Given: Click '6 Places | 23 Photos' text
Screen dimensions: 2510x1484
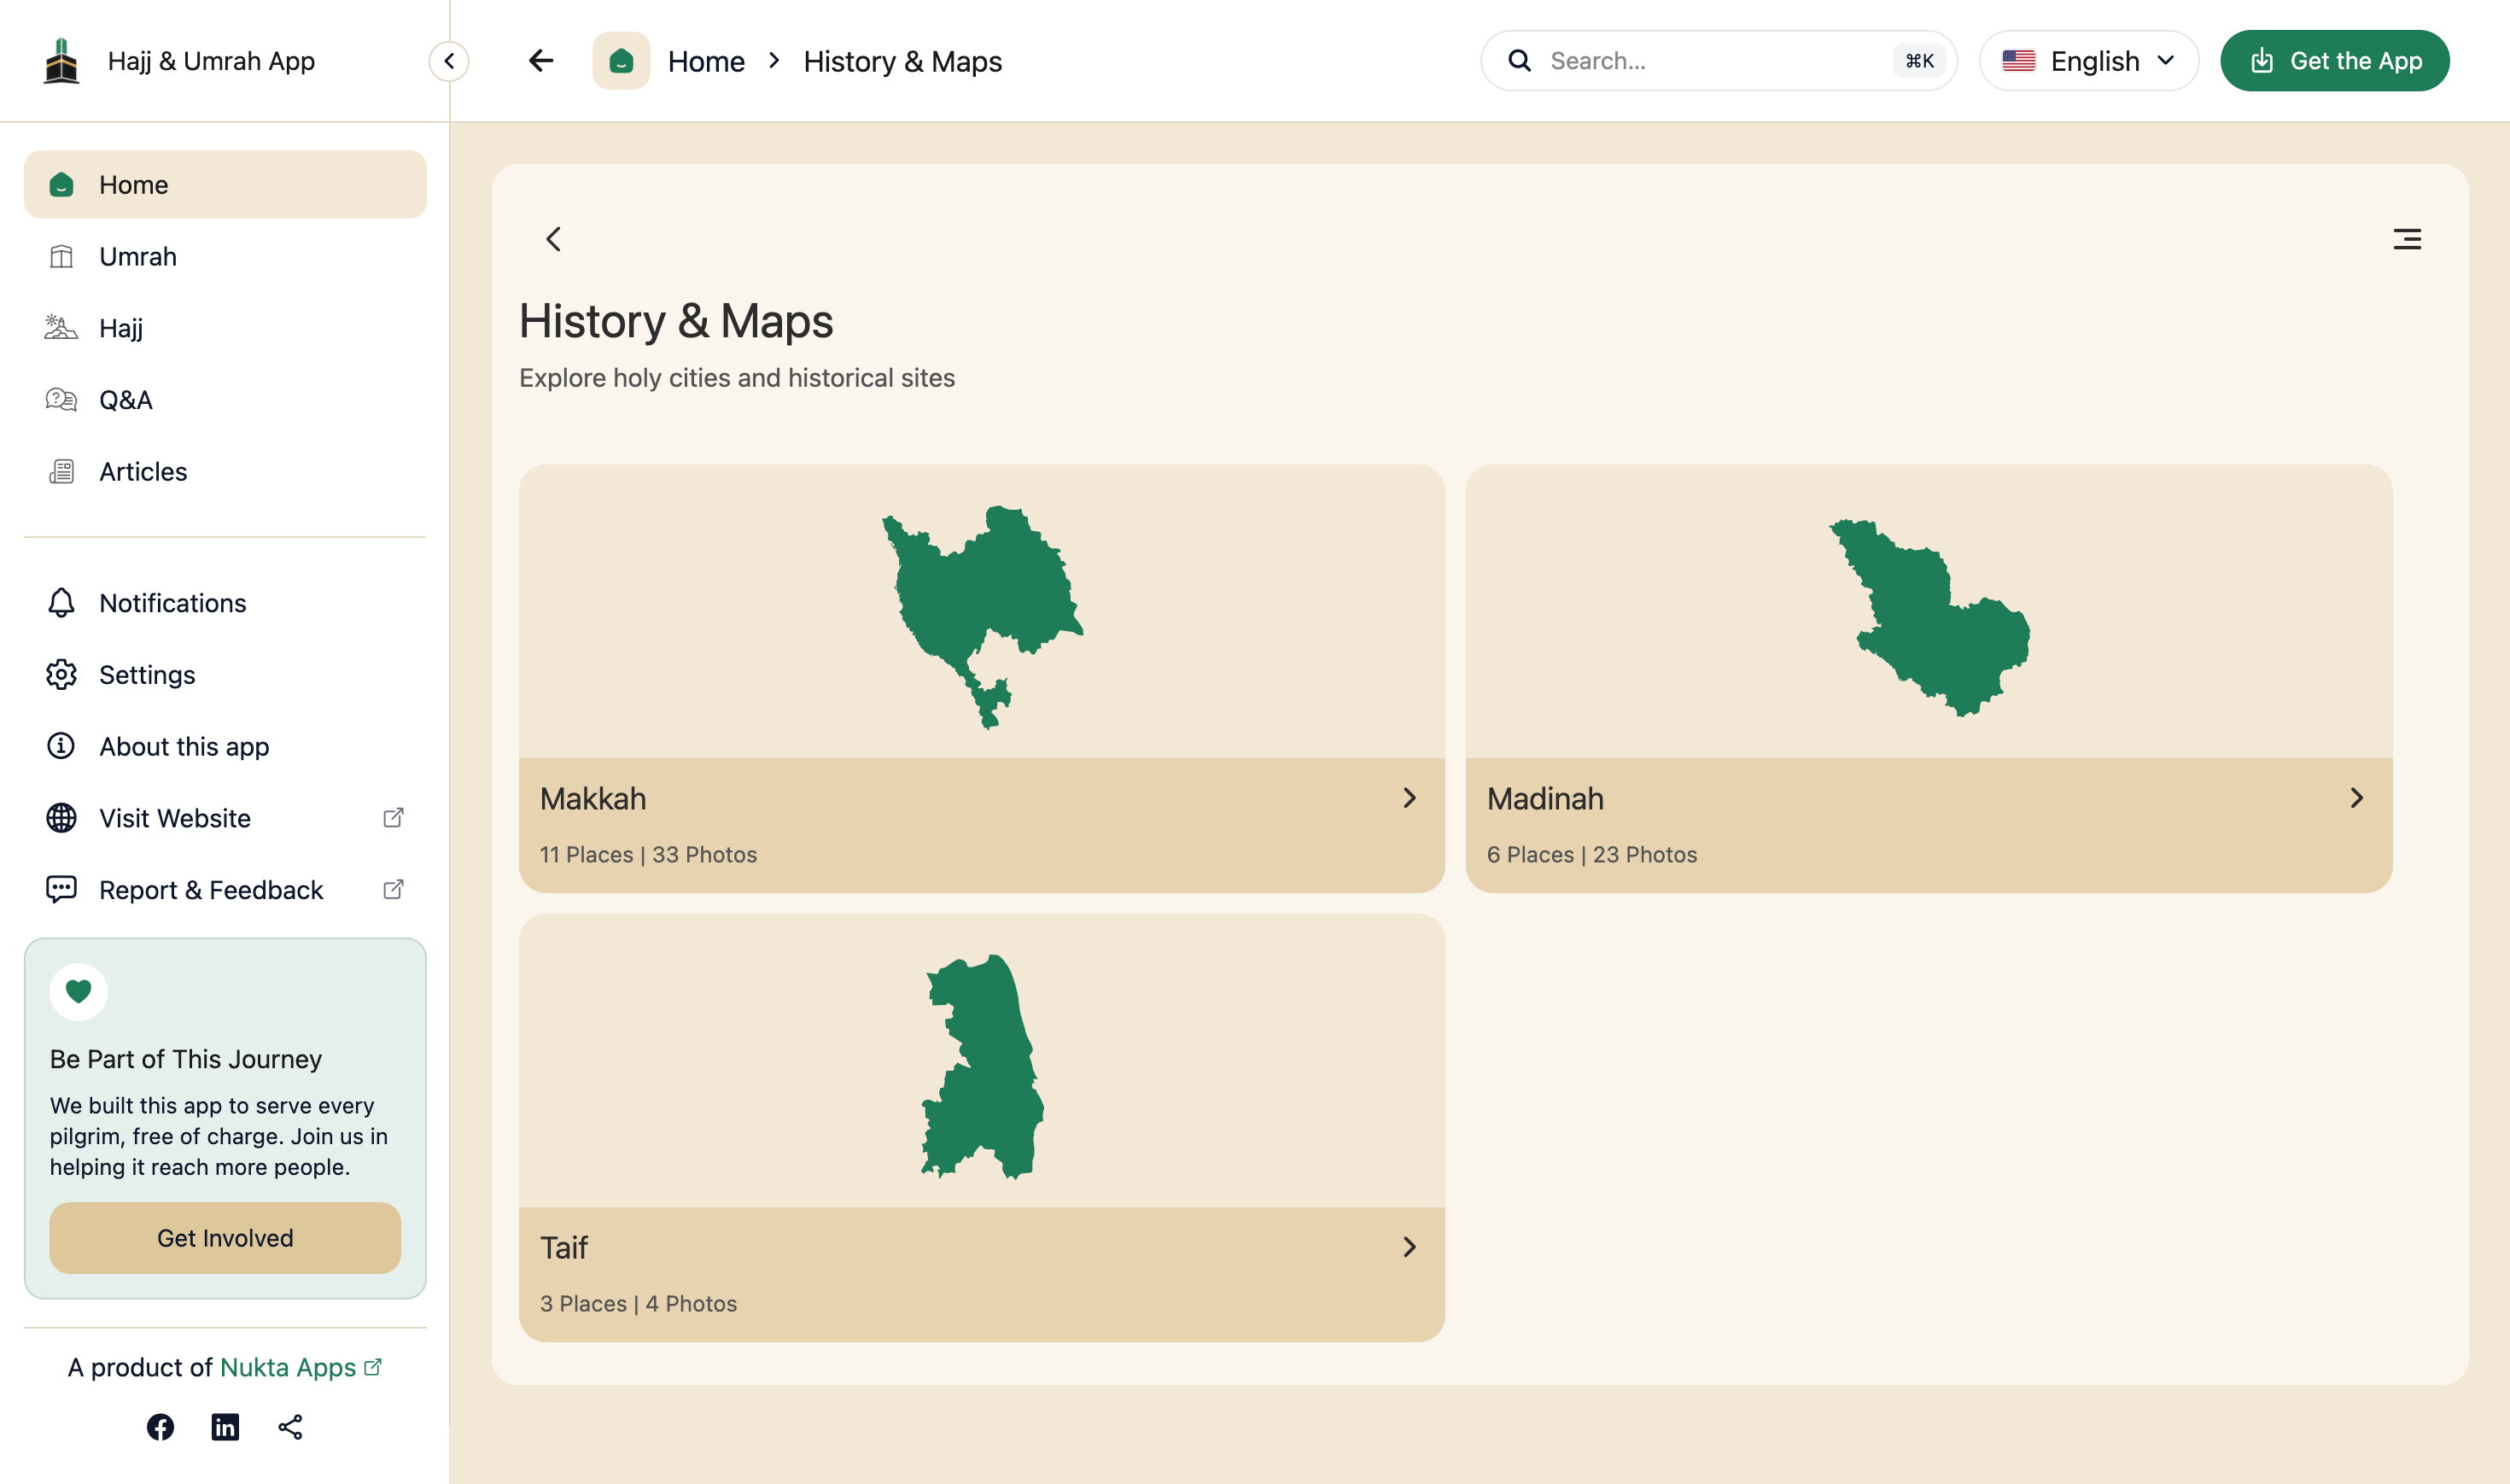Looking at the screenshot, I should pos(1591,855).
